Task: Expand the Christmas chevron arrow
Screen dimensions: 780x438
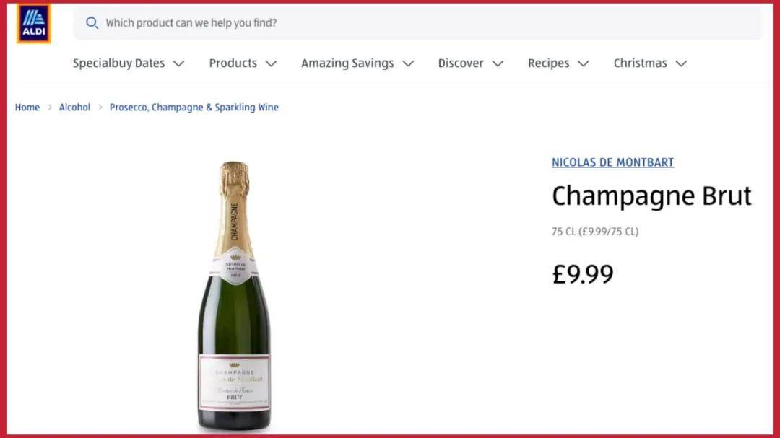Action: pyautogui.click(x=682, y=63)
